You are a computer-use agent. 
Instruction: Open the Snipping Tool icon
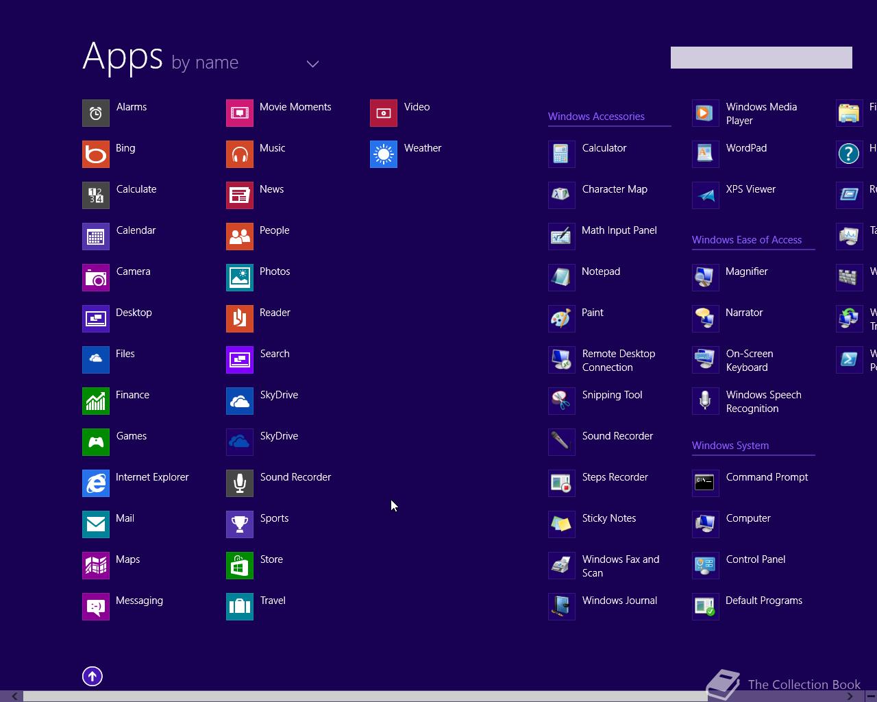pyautogui.click(x=562, y=401)
